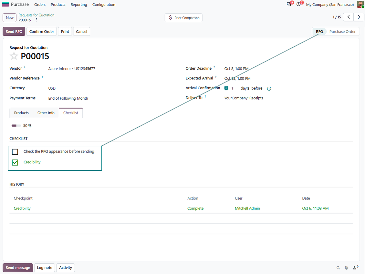
Task: Open the user avatar menu
Action: [x=360, y=5]
